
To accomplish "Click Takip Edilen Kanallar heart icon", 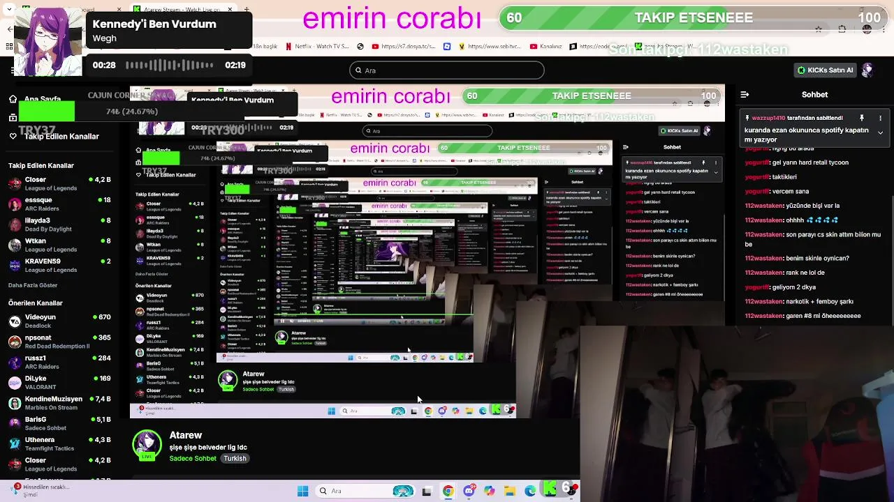I will (x=13, y=136).
